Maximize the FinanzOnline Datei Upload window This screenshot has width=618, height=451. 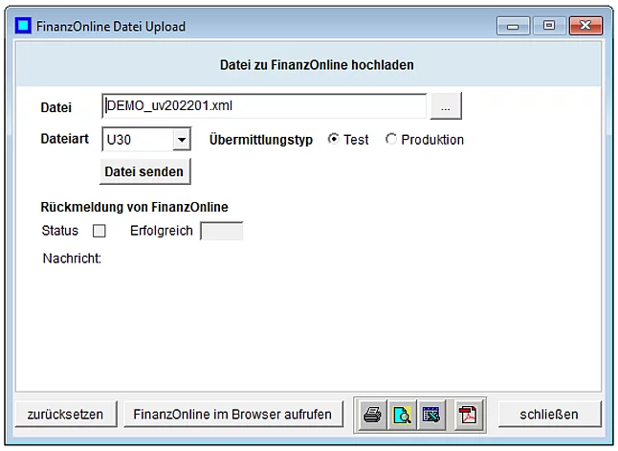[x=549, y=26]
